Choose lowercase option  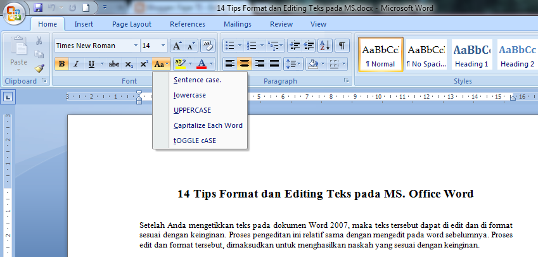point(200,95)
